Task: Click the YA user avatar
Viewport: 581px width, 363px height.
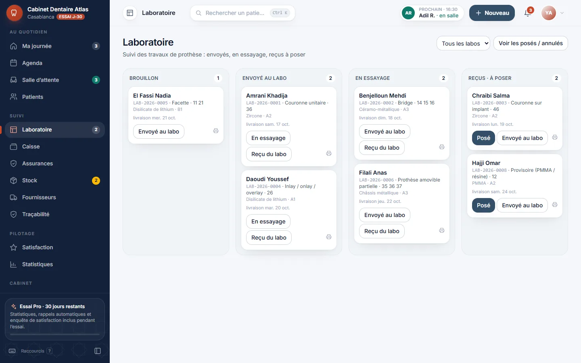Action: (549, 13)
